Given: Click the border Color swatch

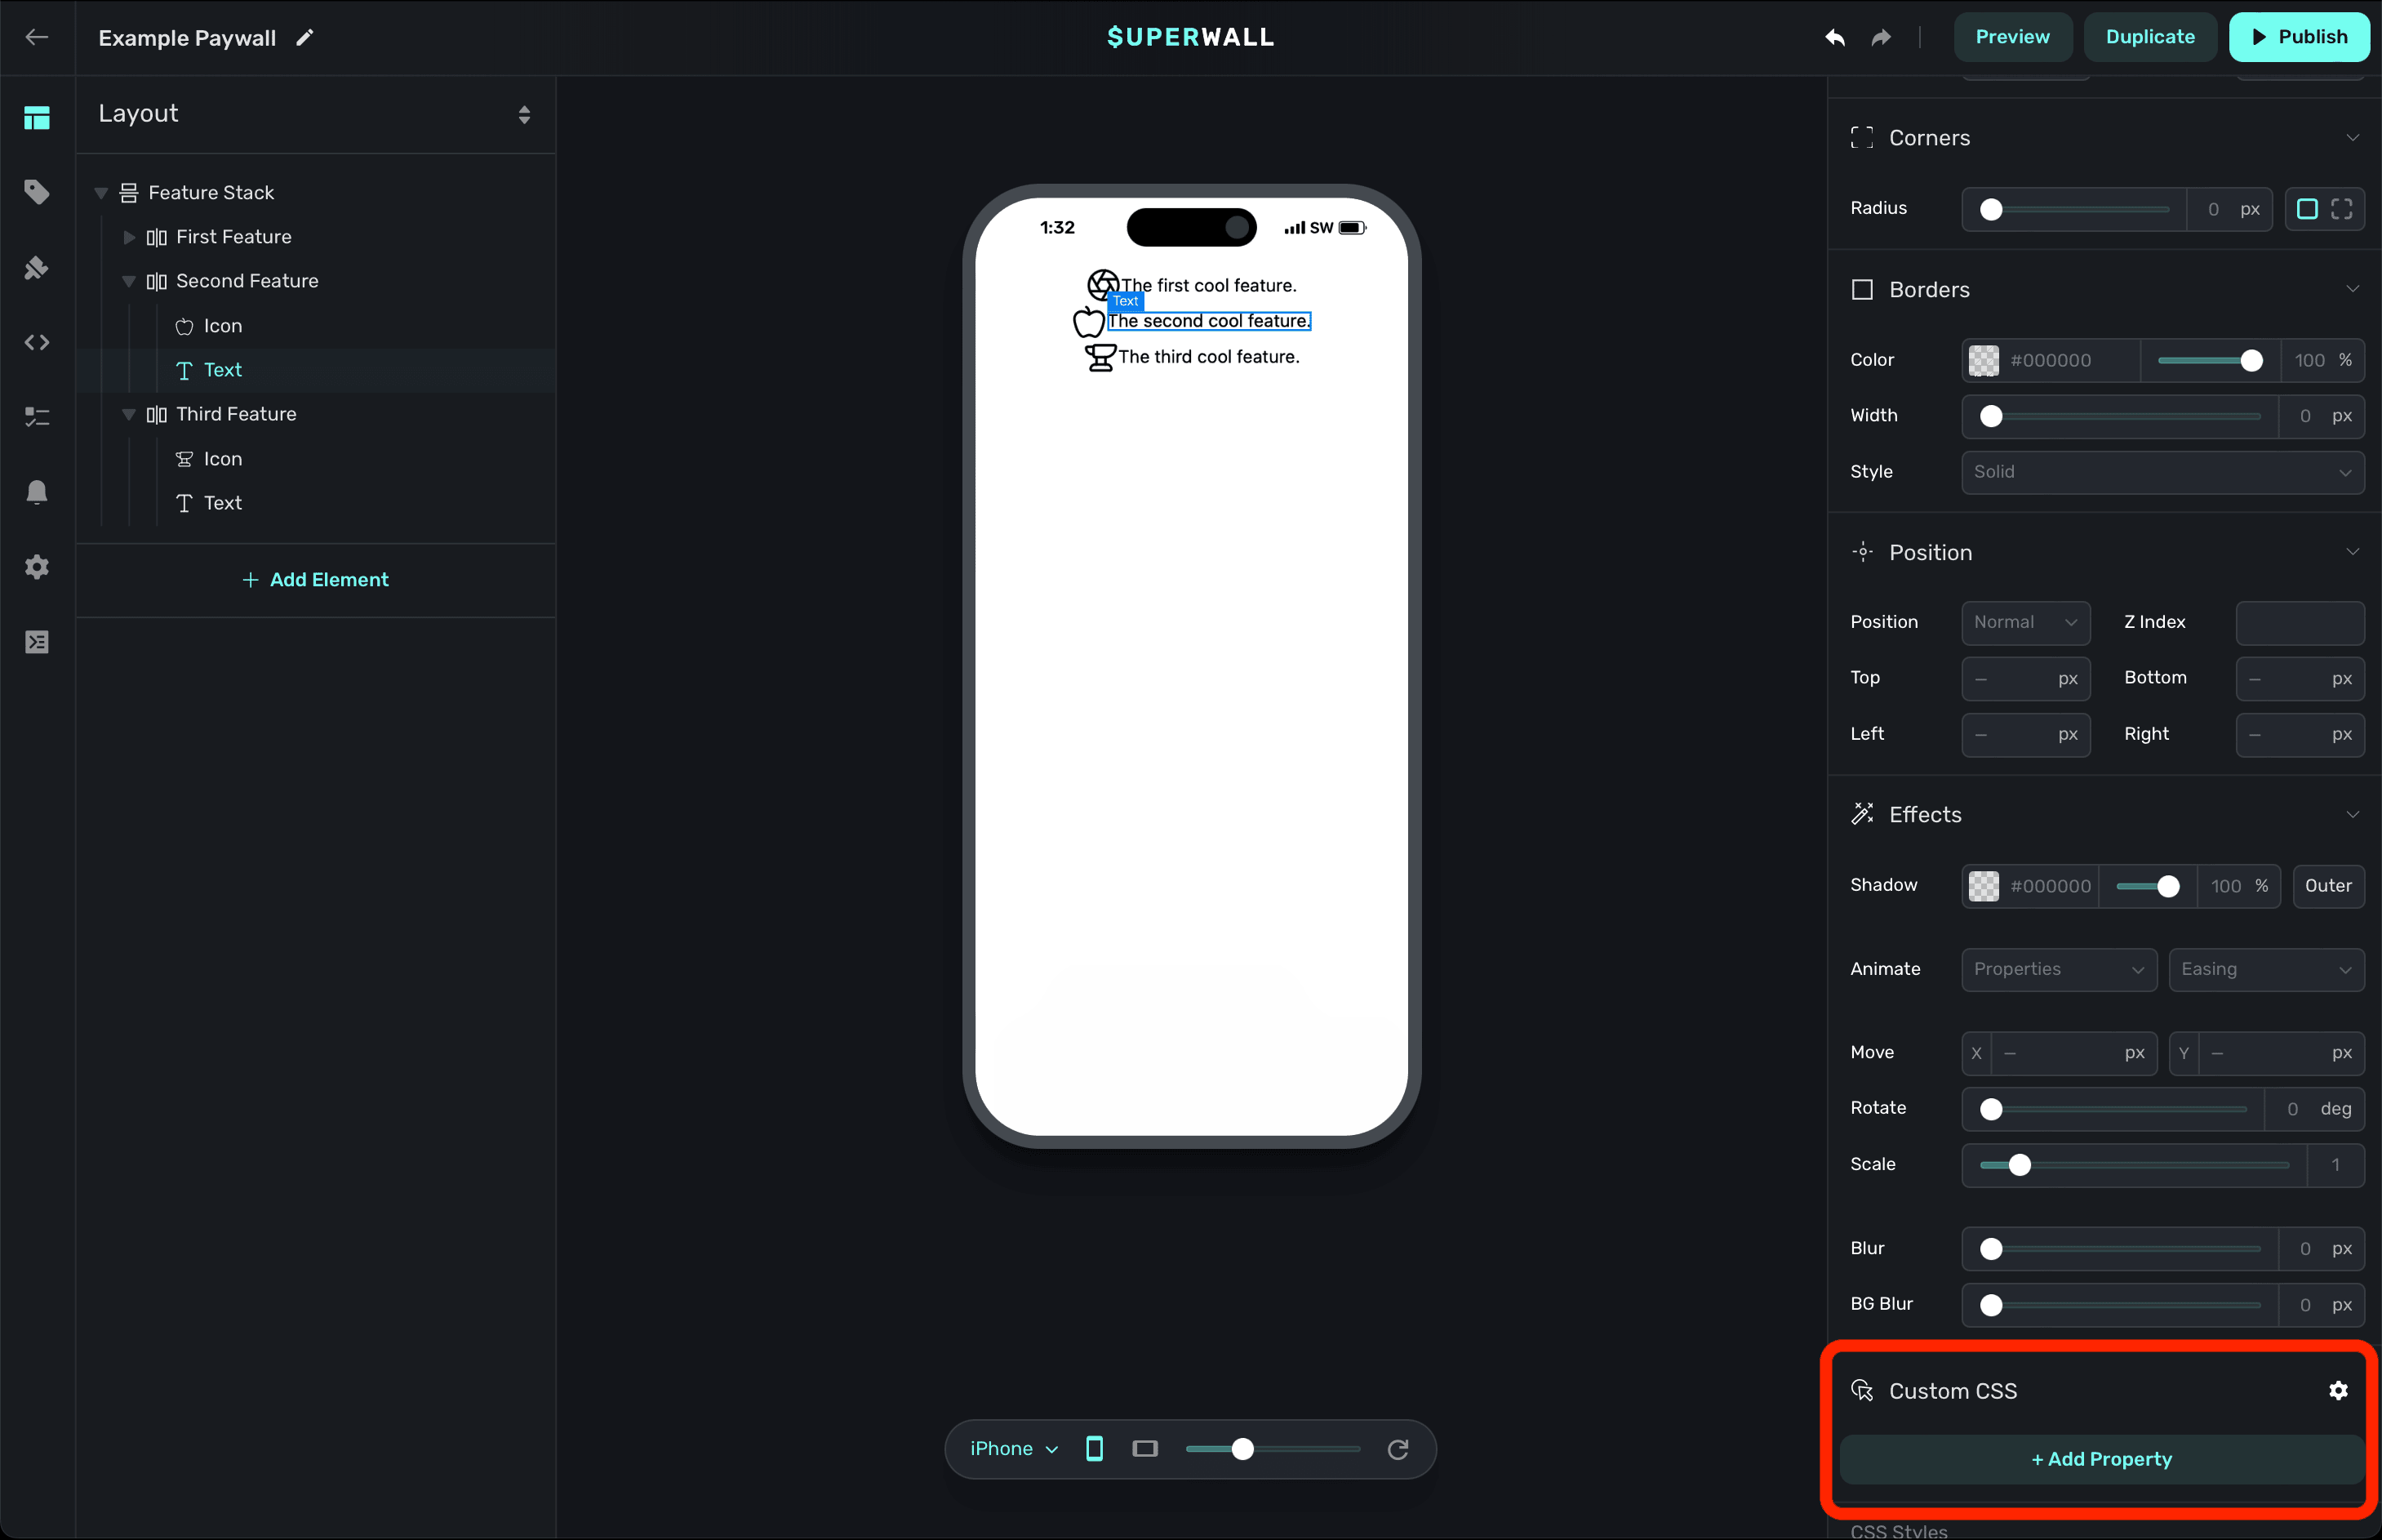Looking at the screenshot, I should (1983, 360).
